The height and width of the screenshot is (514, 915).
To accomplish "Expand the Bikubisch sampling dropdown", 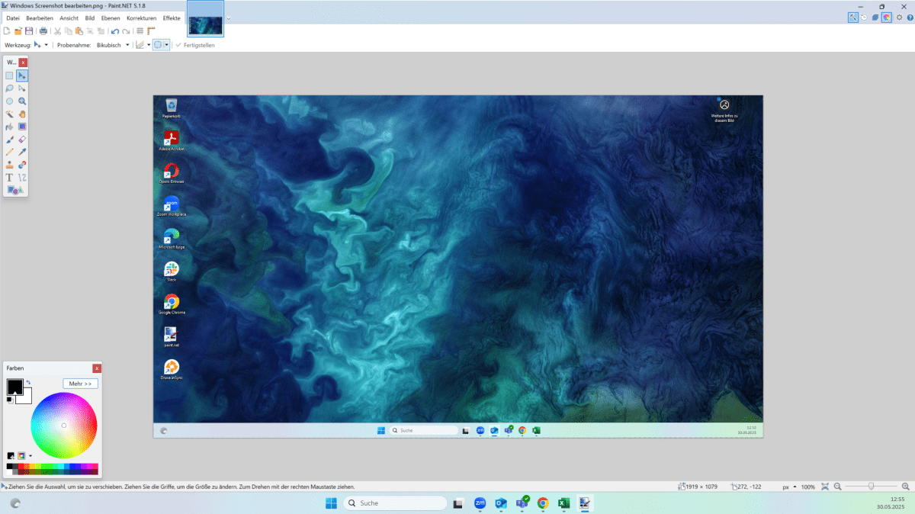I will 127,45.
